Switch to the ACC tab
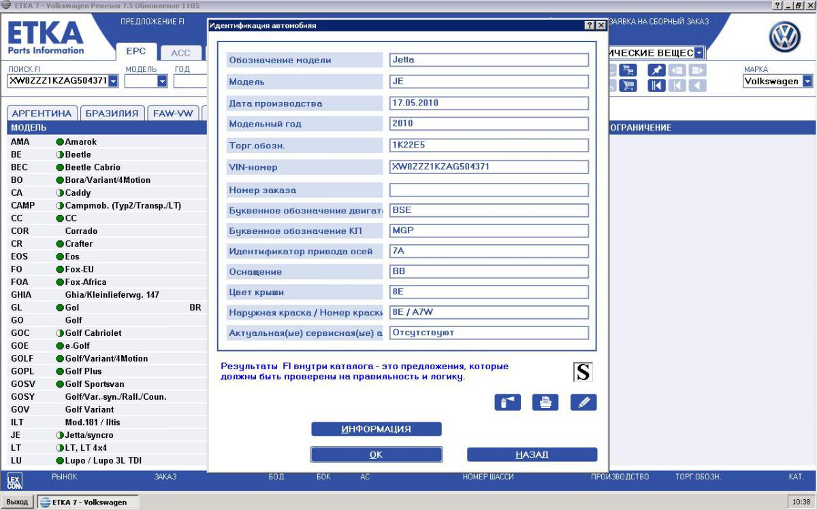 [x=180, y=52]
